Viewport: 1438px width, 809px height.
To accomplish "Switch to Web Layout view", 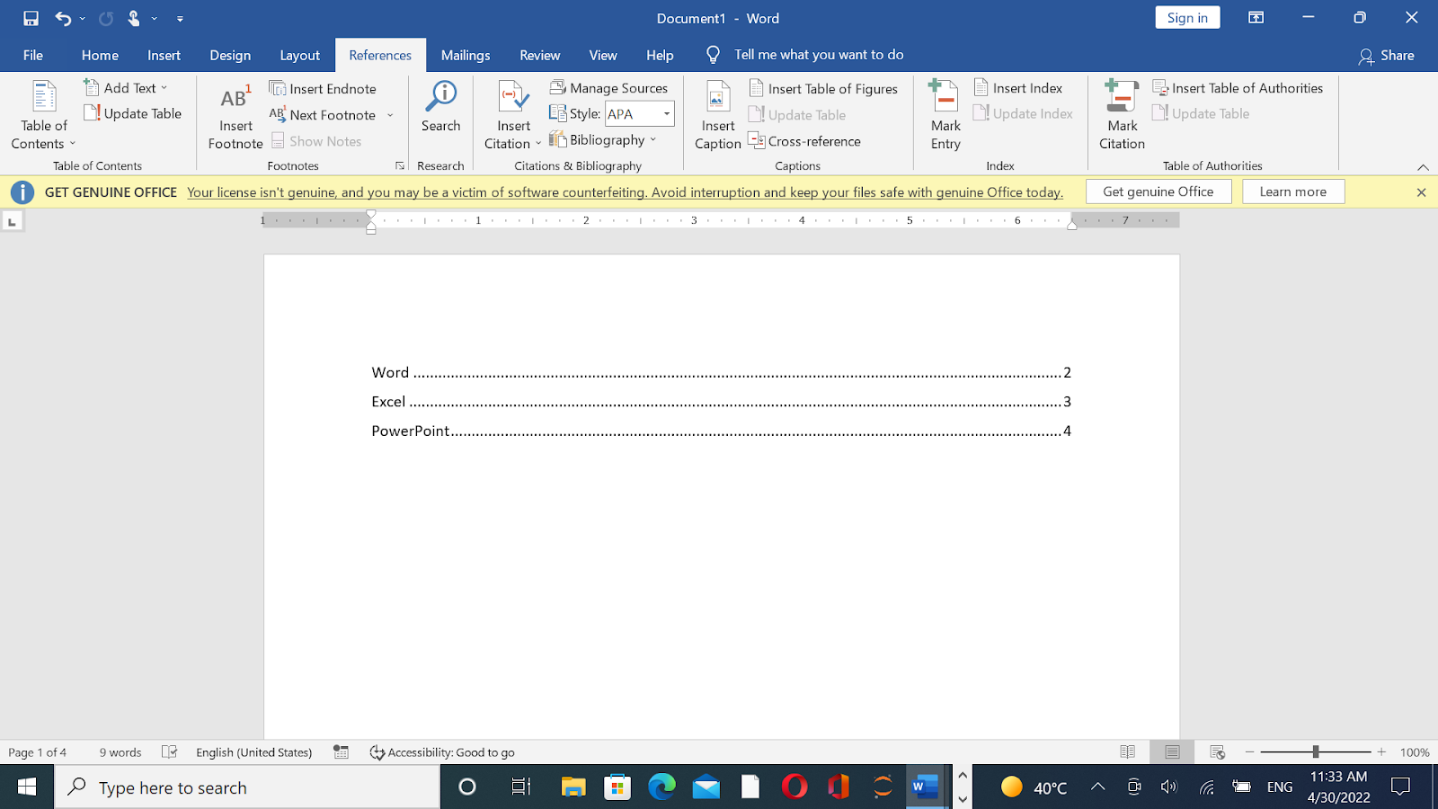I will pos(1218,752).
